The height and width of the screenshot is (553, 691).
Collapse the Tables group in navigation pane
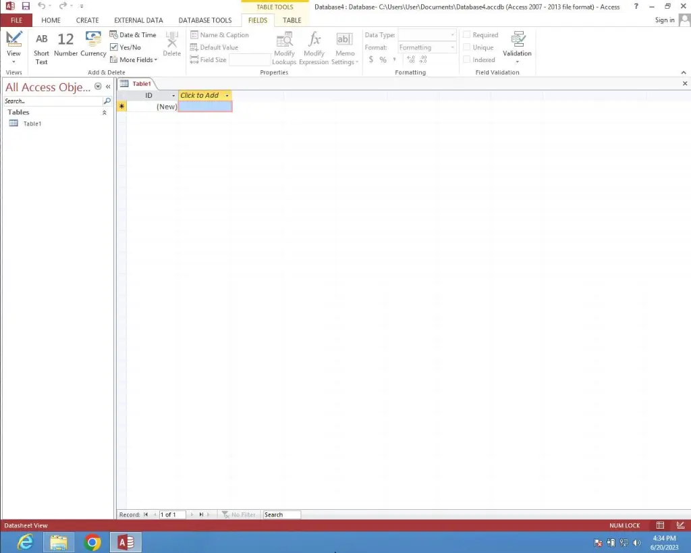(x=104, y=113)
